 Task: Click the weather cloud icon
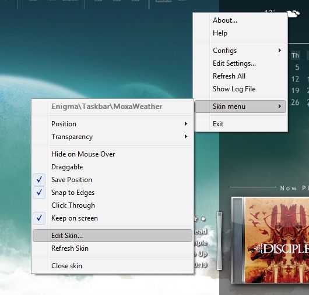293,14
